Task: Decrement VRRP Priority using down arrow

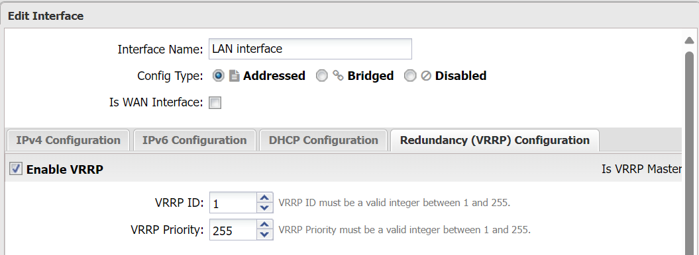Action: tap(265, 235)
